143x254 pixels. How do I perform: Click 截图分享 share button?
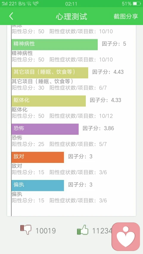pyautogui.click(x=126, y=16)
